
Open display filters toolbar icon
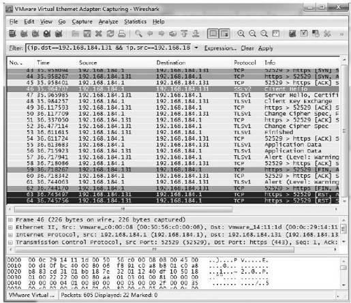(304, 34)
